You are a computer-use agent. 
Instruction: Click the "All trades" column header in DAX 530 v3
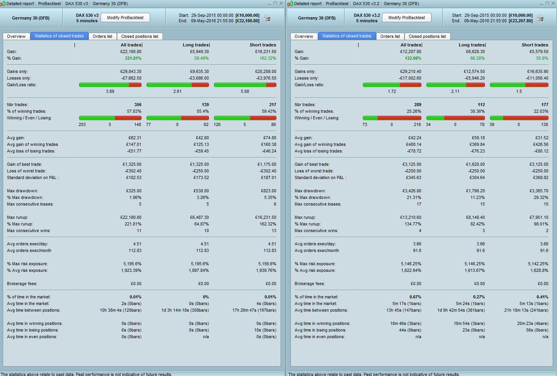[x=131, y=45]
